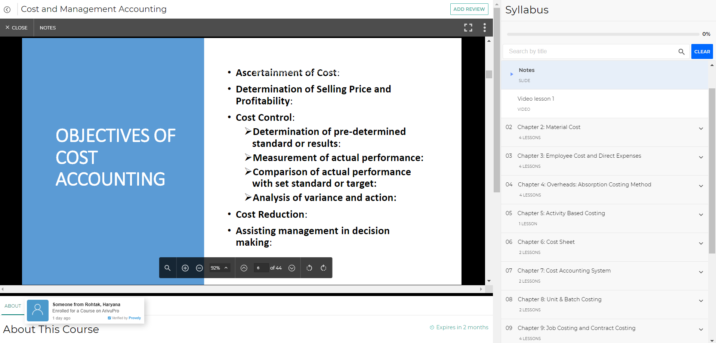
Task: Click the ADD REVIEW button
Action: [x=469, y=9]
